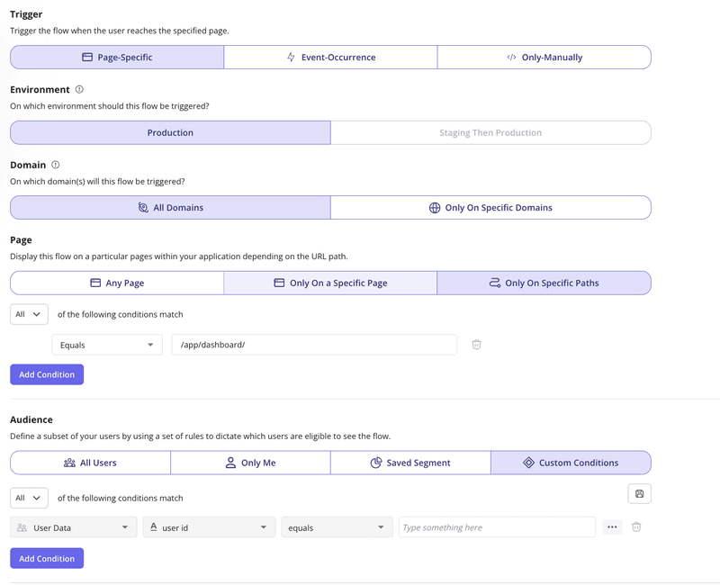Click the globe icon on Only On Specific Domains
Image resolution: width=720 pixels, height=585 pixels.
[437, 207]
